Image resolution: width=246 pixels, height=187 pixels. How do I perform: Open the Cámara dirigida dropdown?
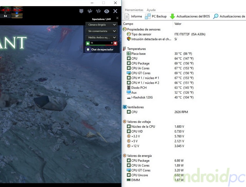101,25
